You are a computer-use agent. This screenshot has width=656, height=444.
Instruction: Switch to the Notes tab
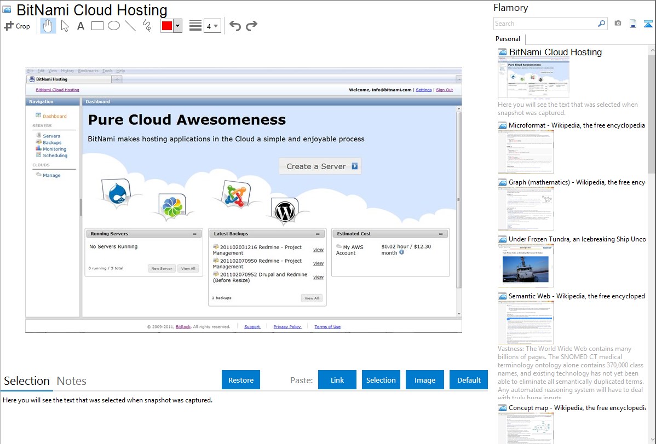pyautogui.click(x=72, y=381)
